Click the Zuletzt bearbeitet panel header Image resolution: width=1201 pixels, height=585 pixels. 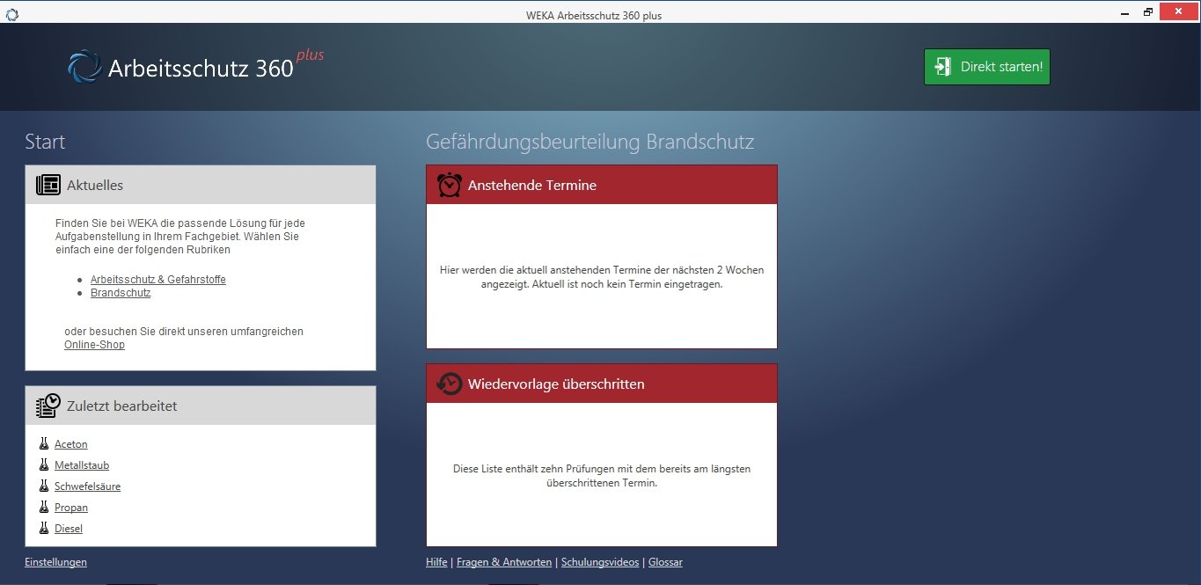click(201, 406)
